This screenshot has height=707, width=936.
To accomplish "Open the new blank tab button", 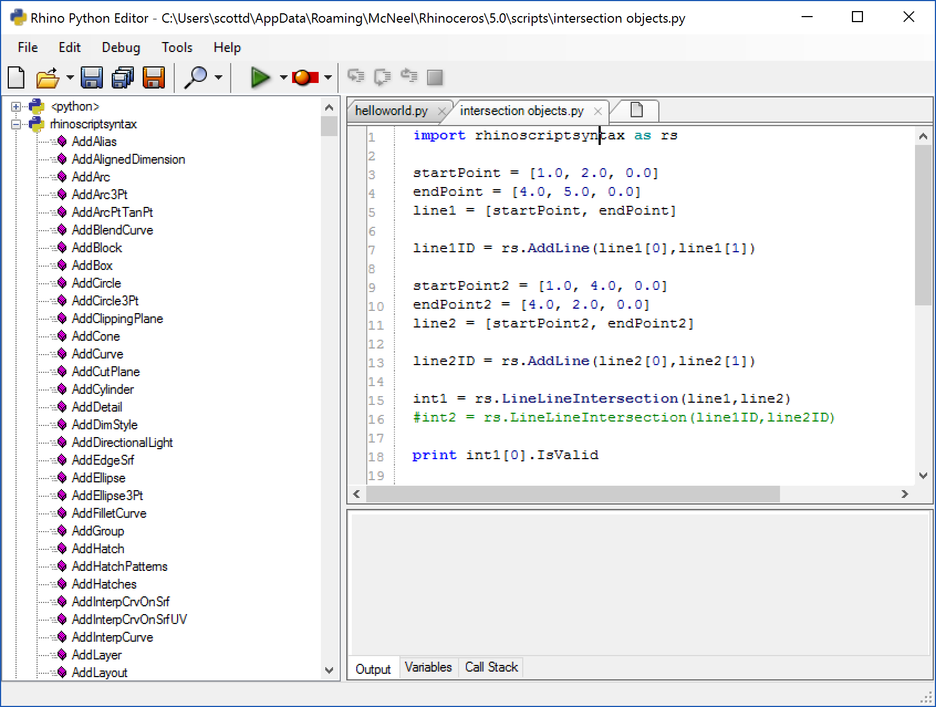I will 637,110.
